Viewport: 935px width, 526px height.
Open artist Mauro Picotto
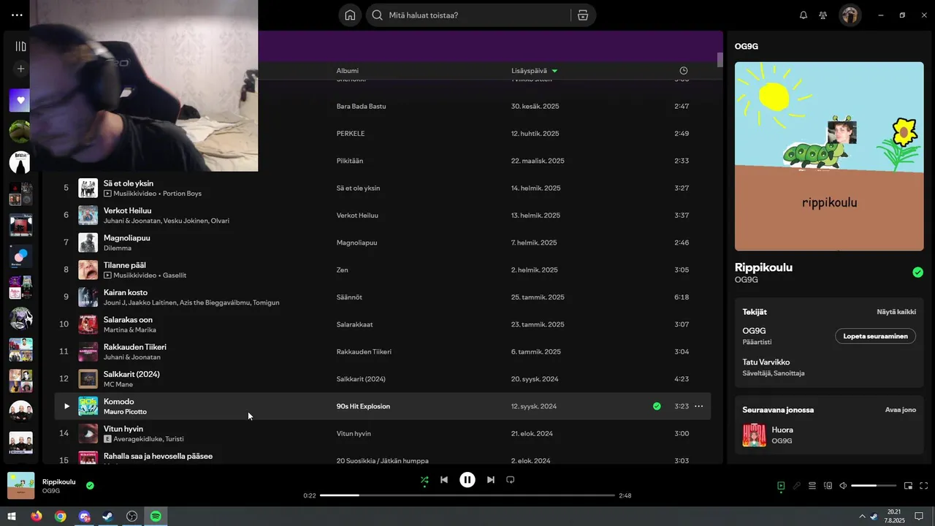click(x=125, y=412)
